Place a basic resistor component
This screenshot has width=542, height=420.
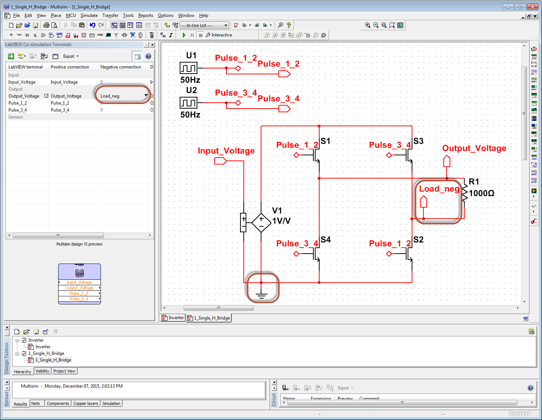click(x=19, y=35)
